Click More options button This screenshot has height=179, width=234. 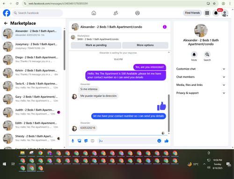tap(145, 45)
